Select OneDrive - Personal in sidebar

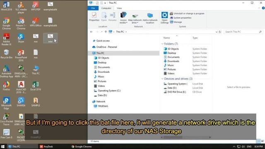(x=105, y=47)
